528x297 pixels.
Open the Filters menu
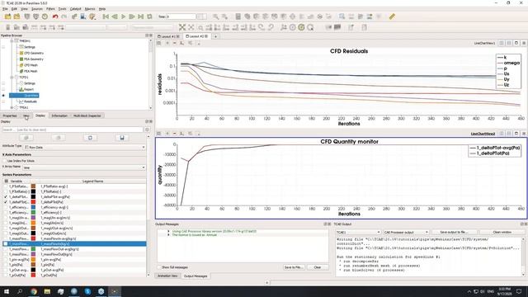coord(50,9)
